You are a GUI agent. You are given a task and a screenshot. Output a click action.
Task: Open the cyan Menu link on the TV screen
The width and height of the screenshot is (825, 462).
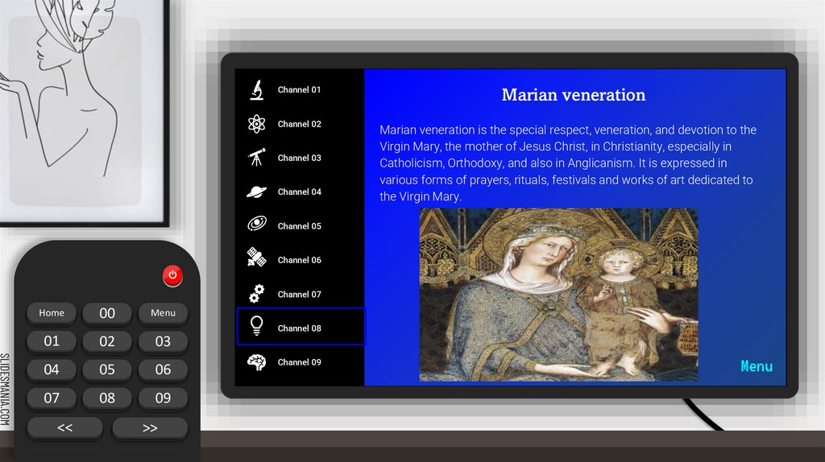tap(757, 366)
